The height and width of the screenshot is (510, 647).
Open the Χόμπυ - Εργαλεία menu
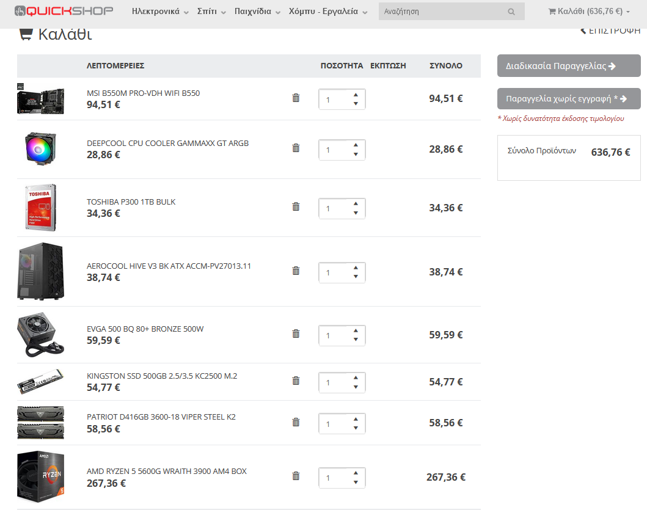328,12
